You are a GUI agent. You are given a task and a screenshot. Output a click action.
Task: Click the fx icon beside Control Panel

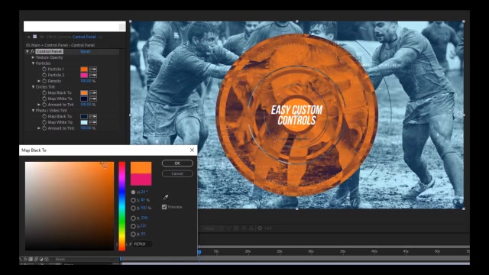point(32,51)
